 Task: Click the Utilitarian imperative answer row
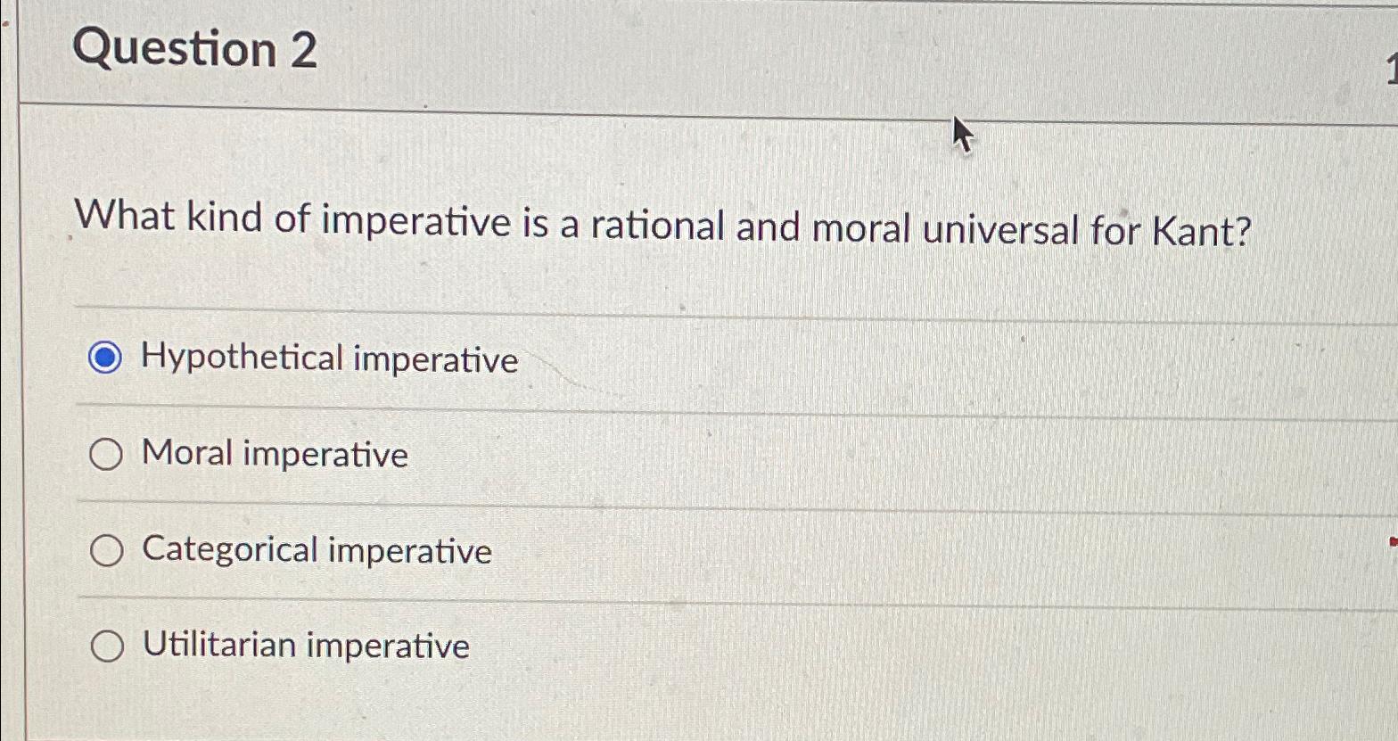coord(624,646)
